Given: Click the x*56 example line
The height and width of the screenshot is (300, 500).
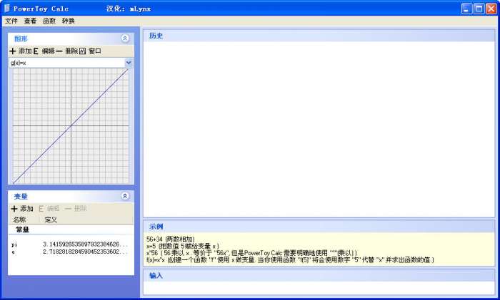Looking at the screenshot, I should pos(251,253).
